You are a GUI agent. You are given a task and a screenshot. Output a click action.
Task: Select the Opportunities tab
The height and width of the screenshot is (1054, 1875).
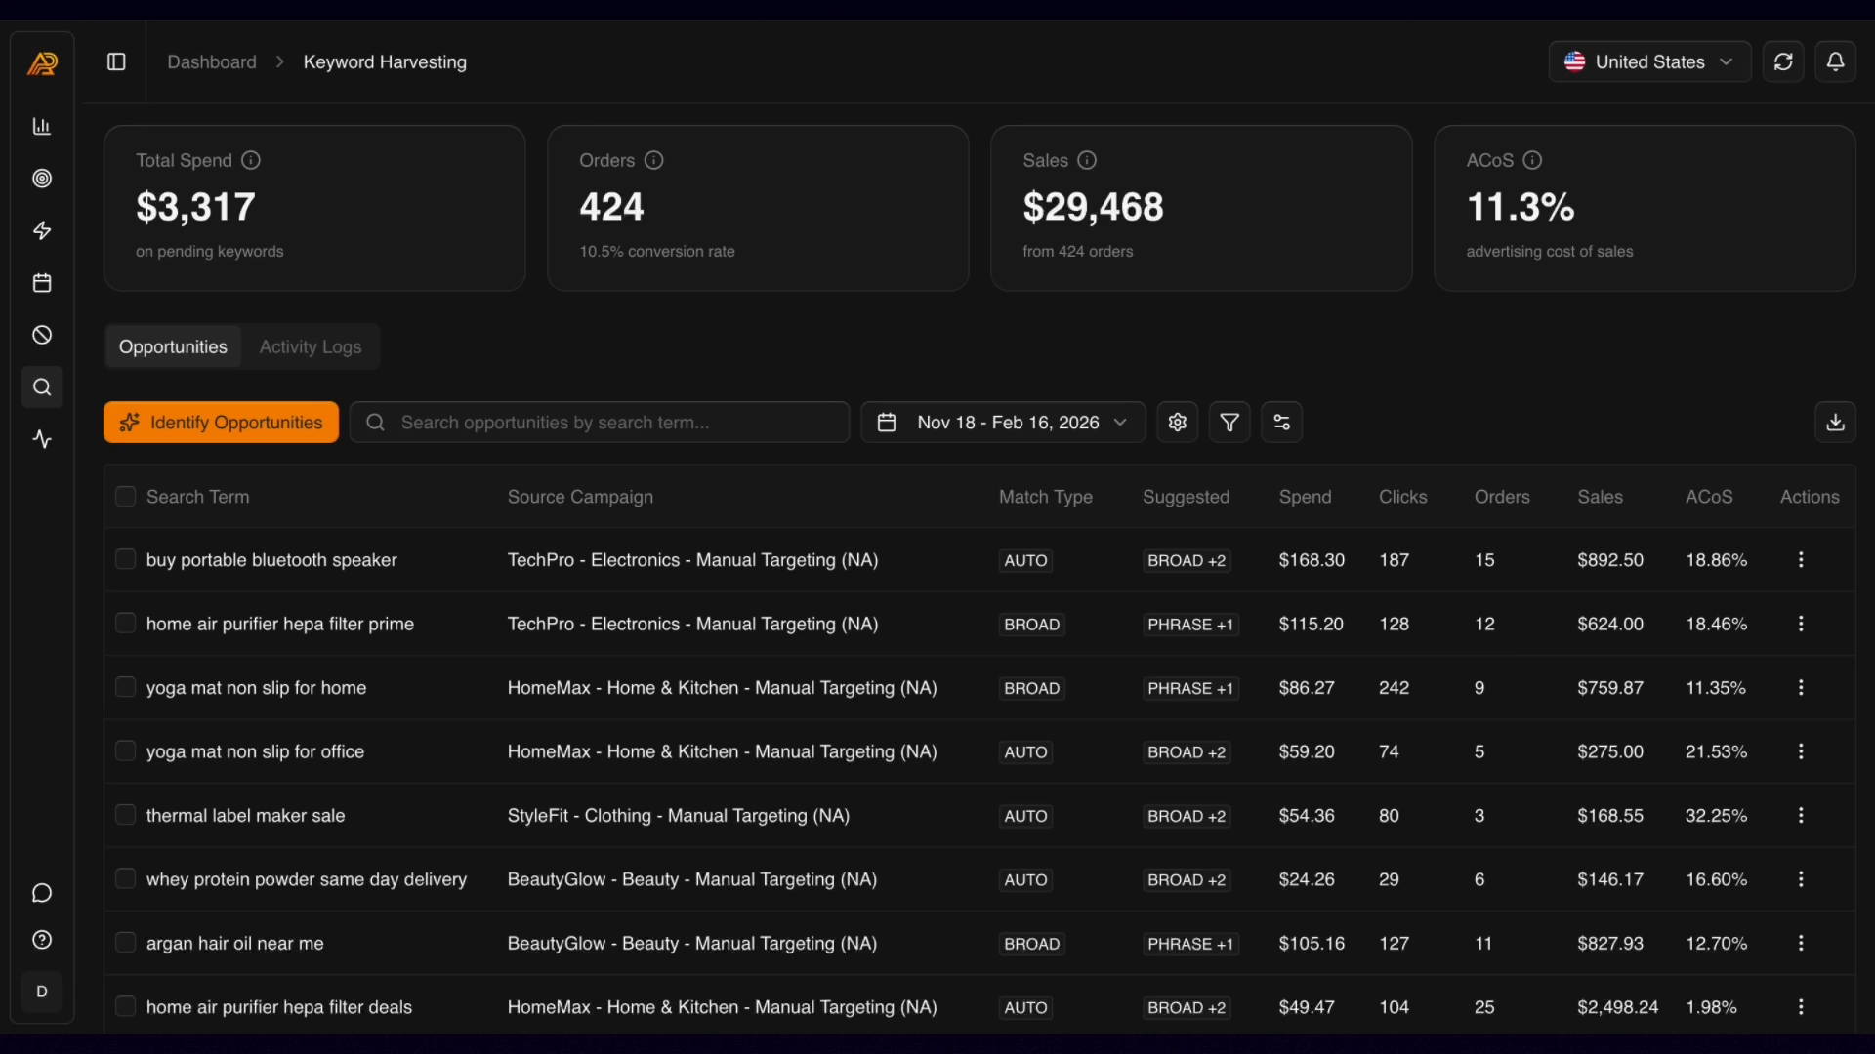pos(173,346)
